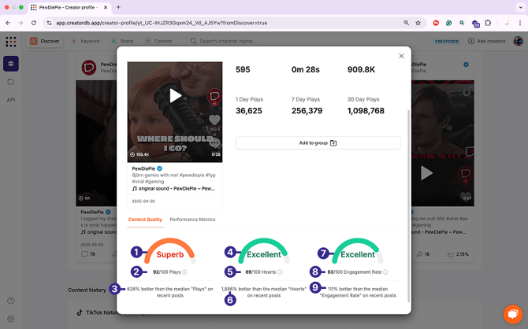This screenshot has height=329, width=528.
Task: Click the 36,625 1 Day Plays value
Action: (x=249, y=111)
